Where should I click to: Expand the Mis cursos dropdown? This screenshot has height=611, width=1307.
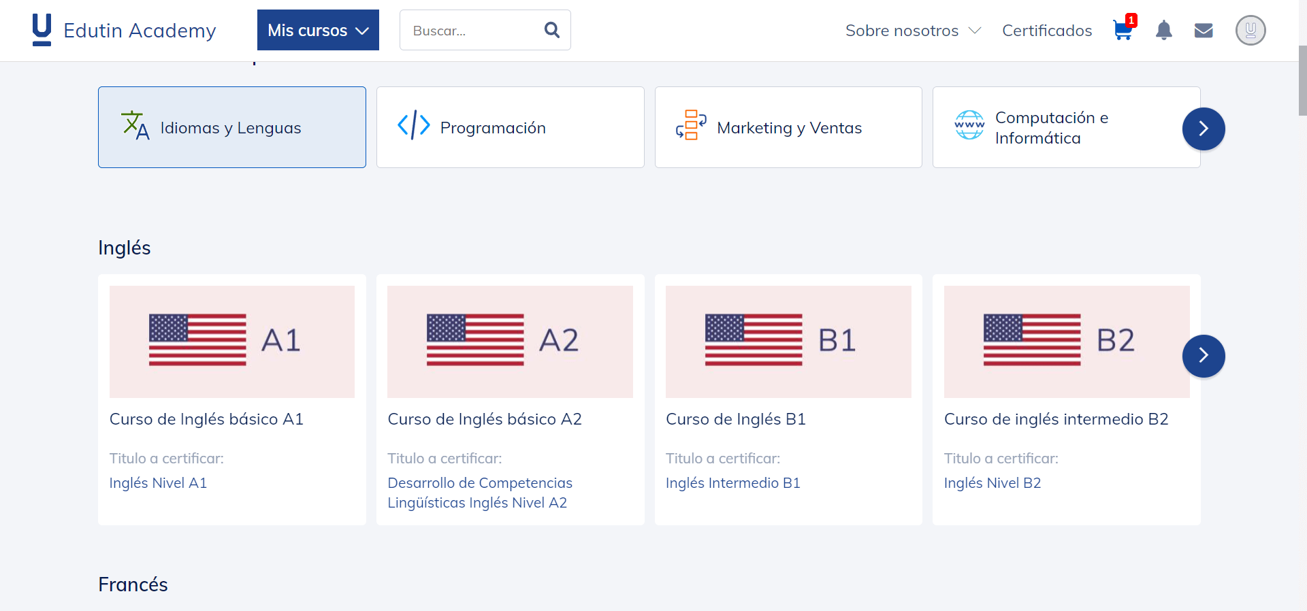pos(318,30)
